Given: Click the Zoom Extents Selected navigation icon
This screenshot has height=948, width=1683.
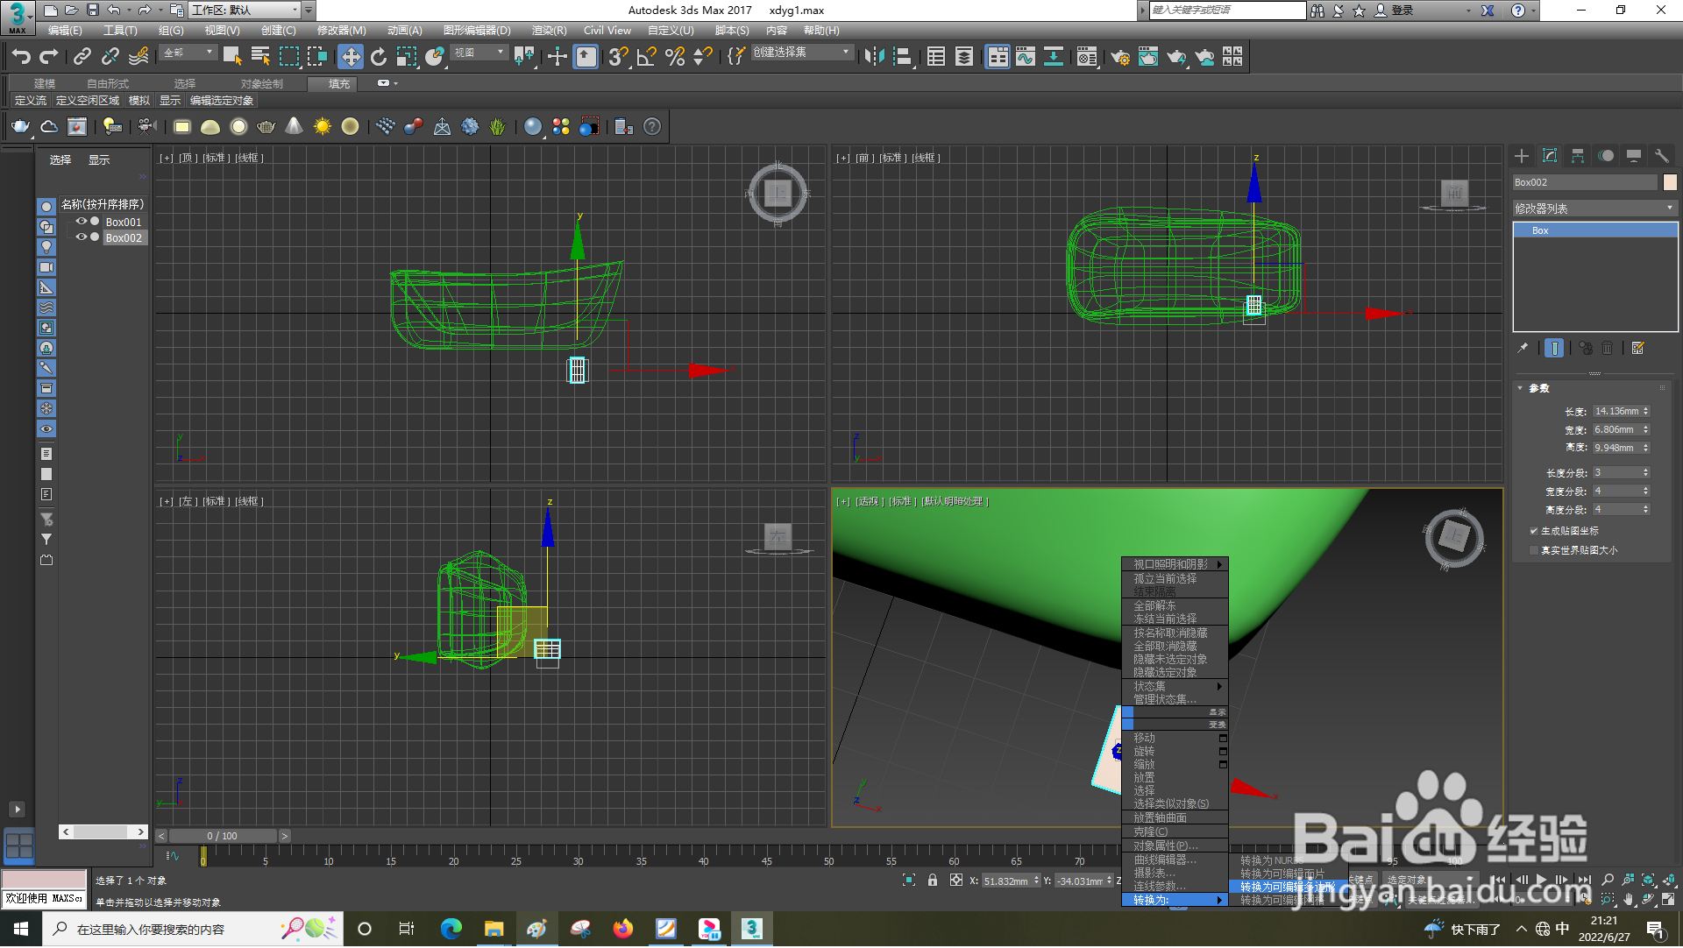Looking at the screenshot, I should [x=1649, y=880].
